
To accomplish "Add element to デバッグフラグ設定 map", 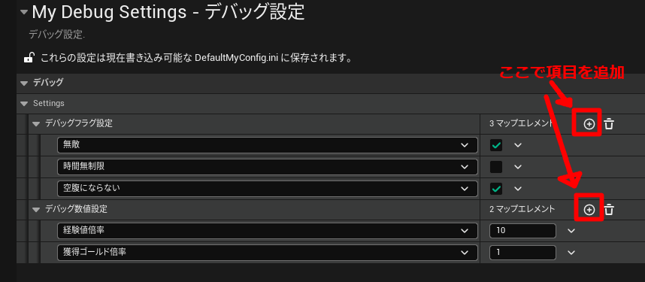I will 589,123.
